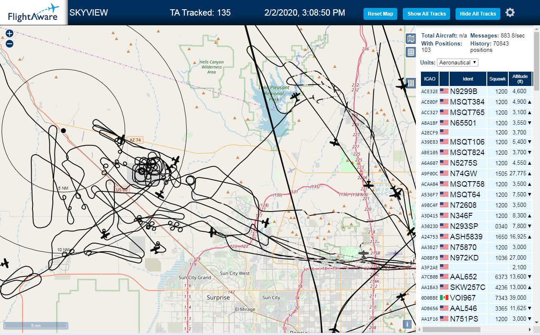Open the Units dropdown
The width and height of the screenshot is (540, 335).
point(458,62)
